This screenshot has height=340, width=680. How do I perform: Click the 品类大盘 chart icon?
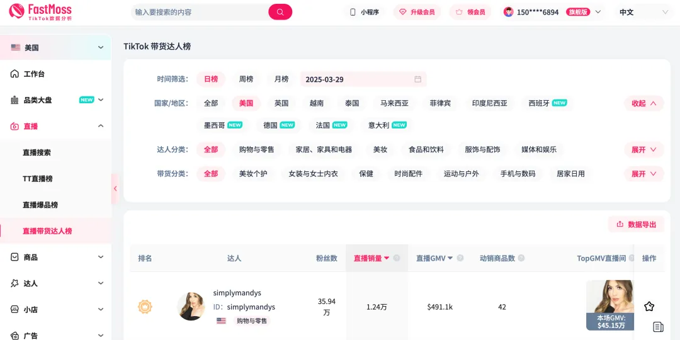[14, 99]
